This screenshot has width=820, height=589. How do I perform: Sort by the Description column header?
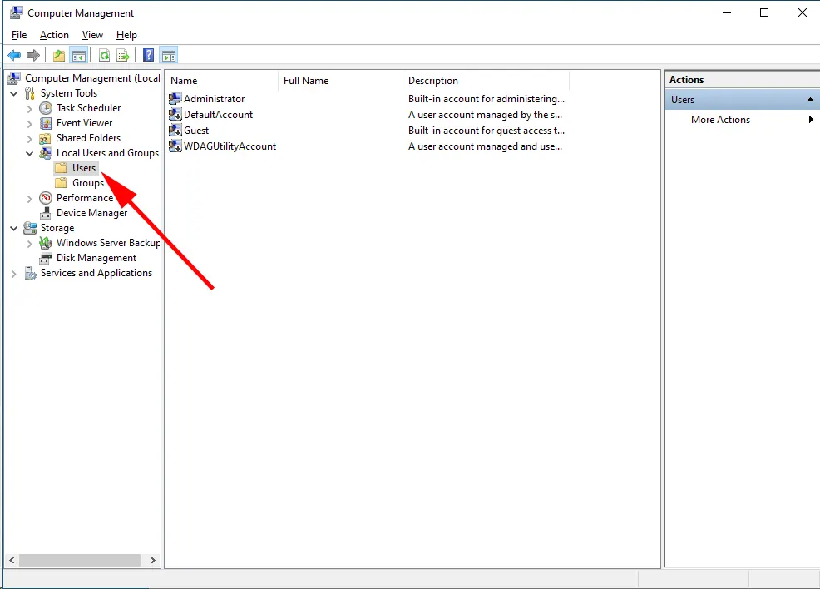(x=486, y=81)
